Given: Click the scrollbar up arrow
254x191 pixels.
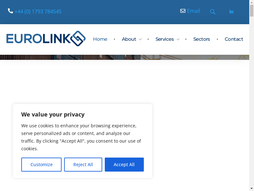Looking at the screenshot, I should (x=251, y=3).
